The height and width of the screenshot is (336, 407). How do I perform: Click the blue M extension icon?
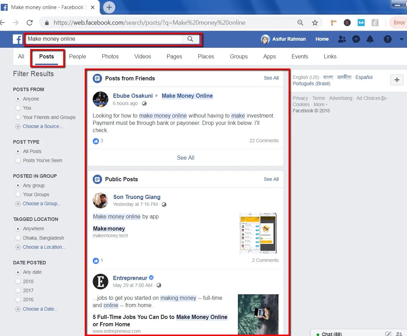tap(361, 23)
